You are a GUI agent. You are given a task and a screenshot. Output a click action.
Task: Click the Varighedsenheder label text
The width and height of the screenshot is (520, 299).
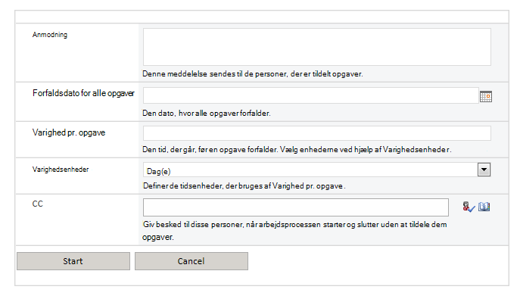point(61,170)
